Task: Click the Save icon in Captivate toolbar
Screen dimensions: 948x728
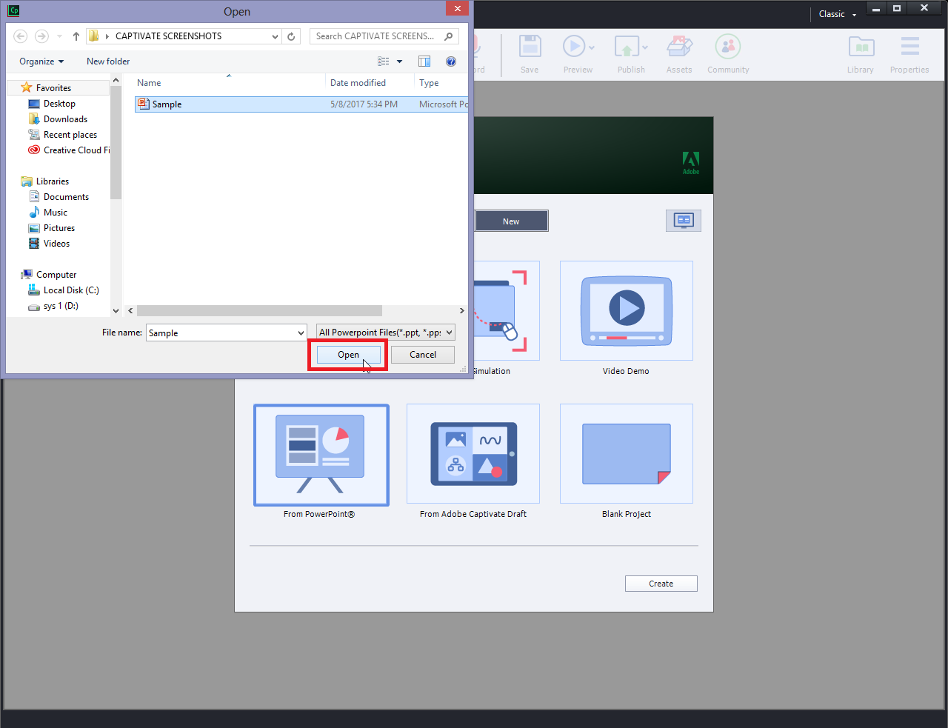Action: click(x=530, y=47)
